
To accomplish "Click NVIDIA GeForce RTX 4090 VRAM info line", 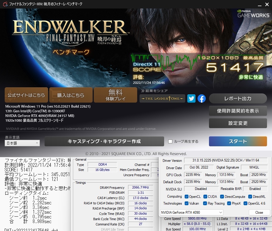I will (x=40, y=116).
